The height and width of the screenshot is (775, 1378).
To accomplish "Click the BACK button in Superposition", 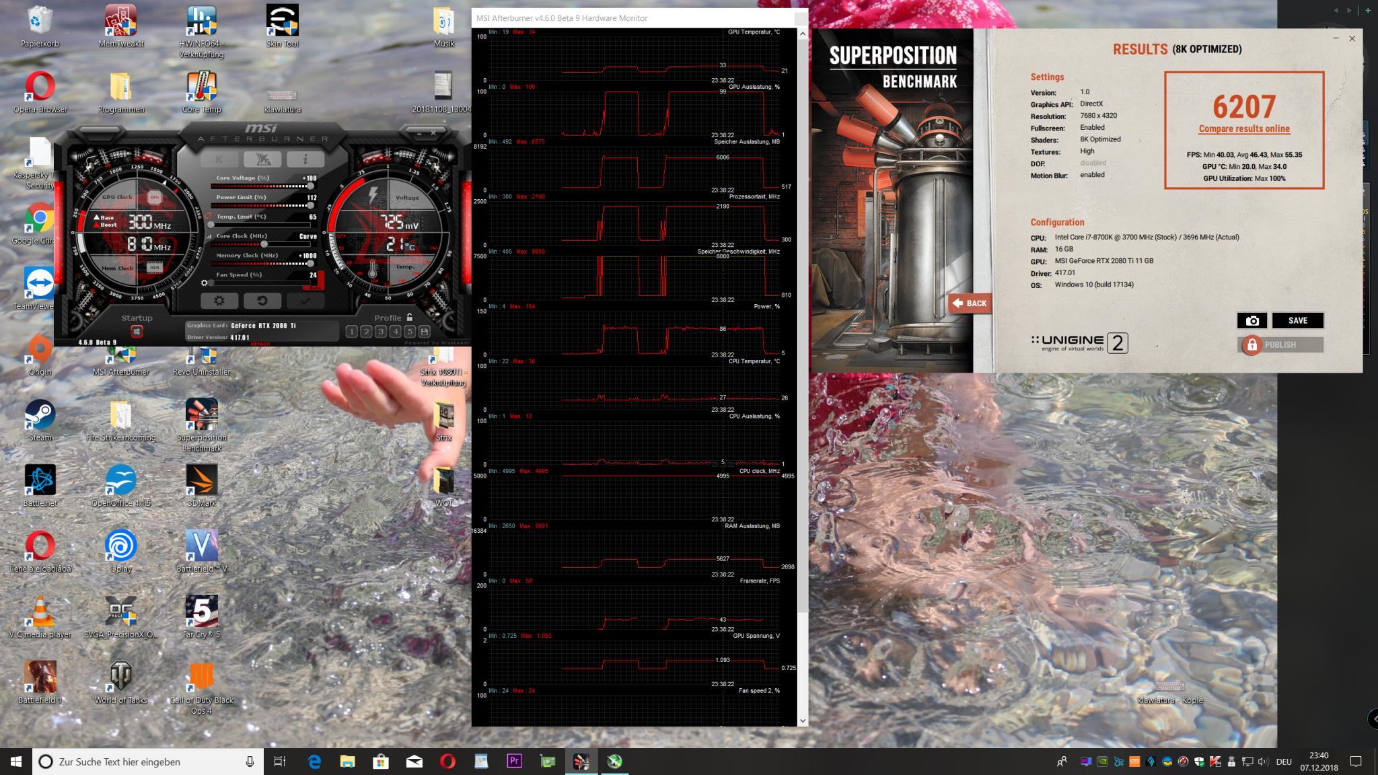I will point(970,303).
